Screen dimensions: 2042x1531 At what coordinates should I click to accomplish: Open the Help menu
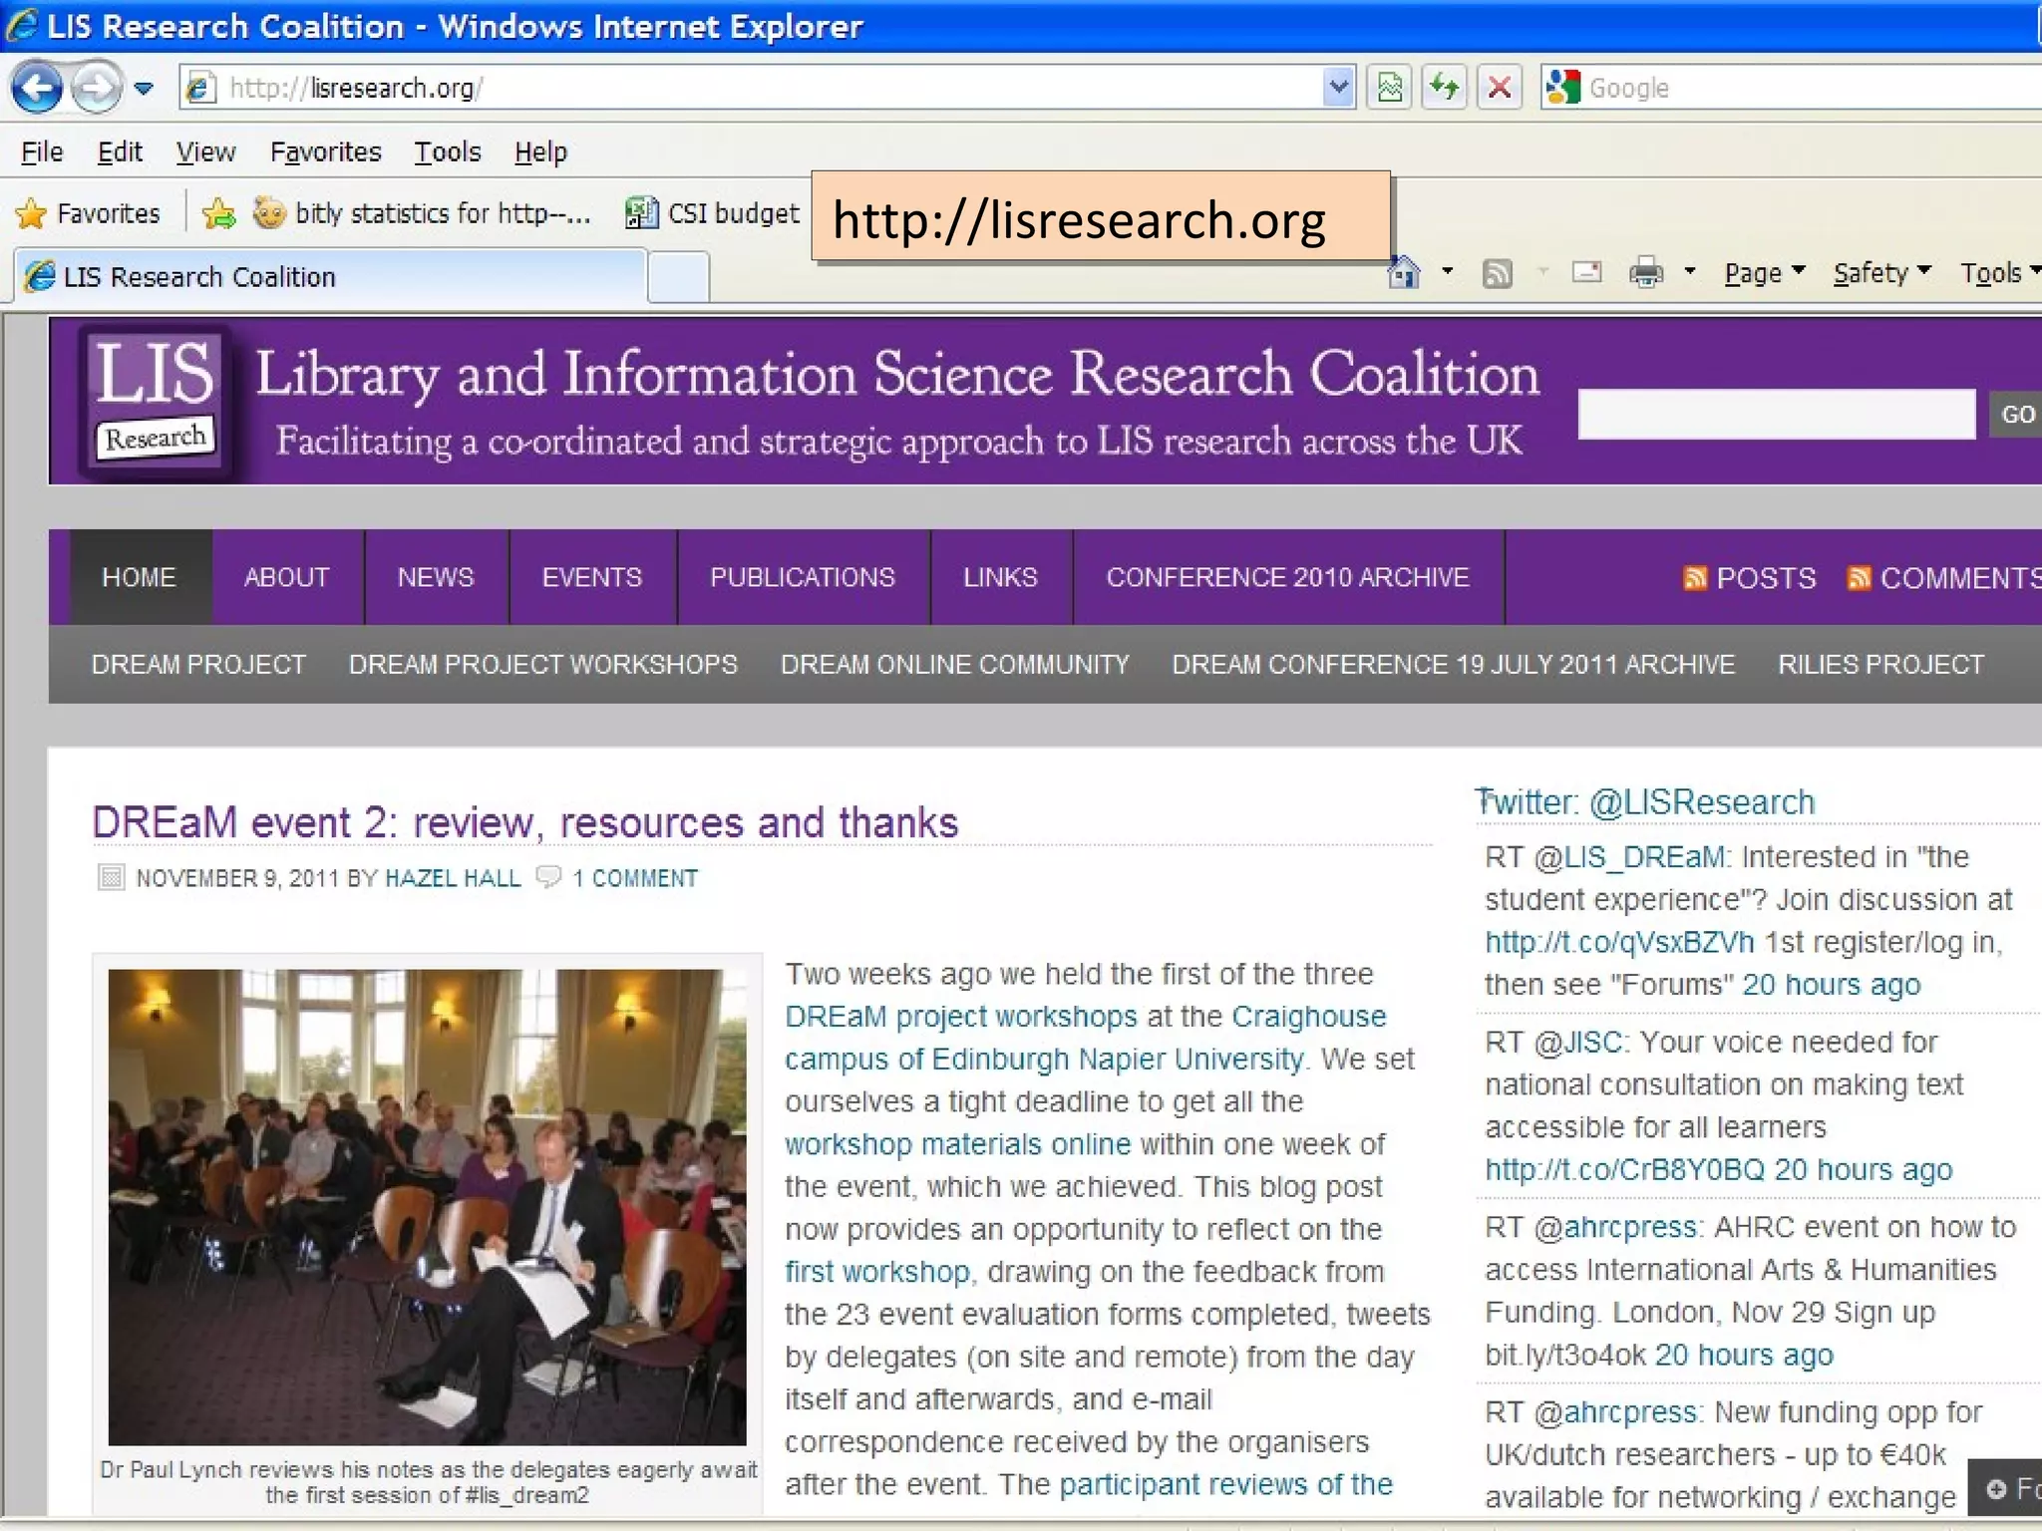tap(540, 152)
